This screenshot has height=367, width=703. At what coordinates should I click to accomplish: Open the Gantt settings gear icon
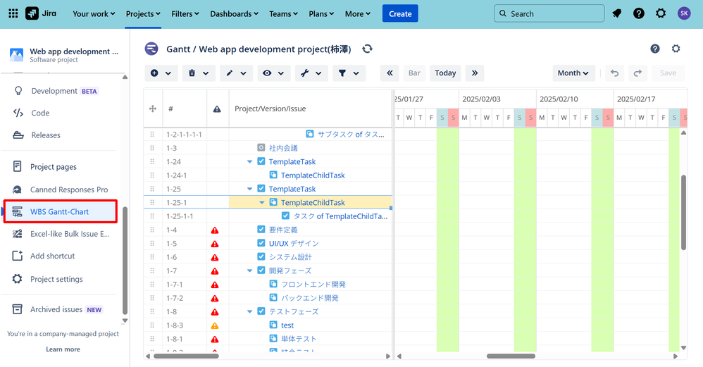(676, 49)
